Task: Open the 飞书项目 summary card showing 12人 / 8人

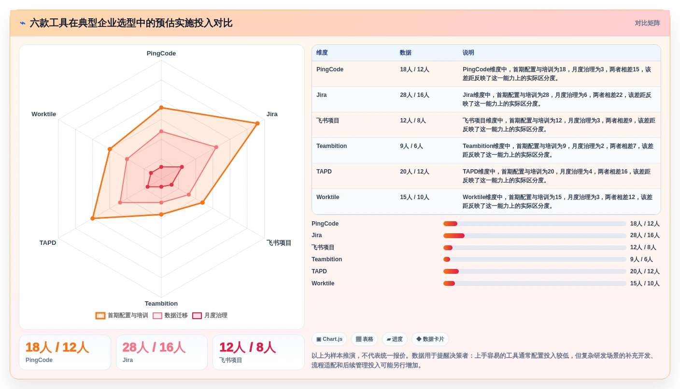Action: pos(258,352)
